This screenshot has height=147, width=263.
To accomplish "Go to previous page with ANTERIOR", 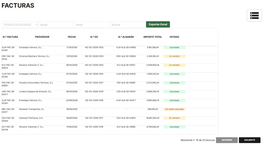I will [227, 140].
